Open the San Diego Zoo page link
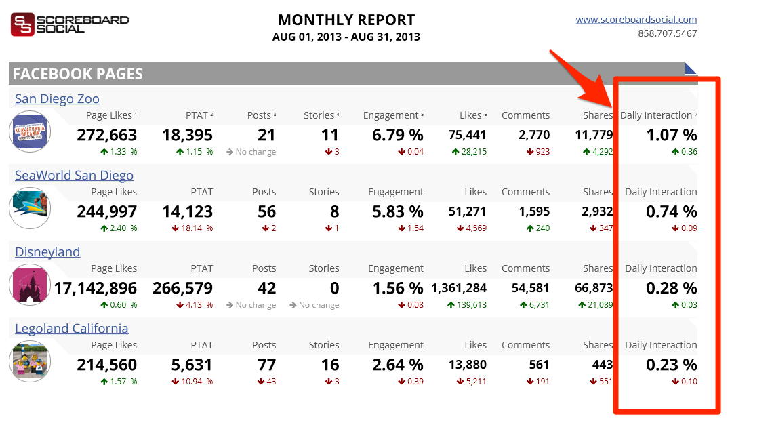 pos(57,99)
